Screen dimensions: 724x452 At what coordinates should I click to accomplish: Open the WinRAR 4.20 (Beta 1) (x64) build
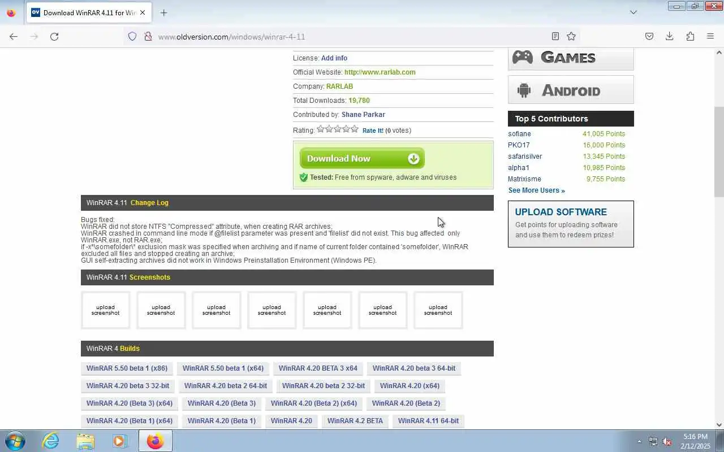(x=130, y=421)
